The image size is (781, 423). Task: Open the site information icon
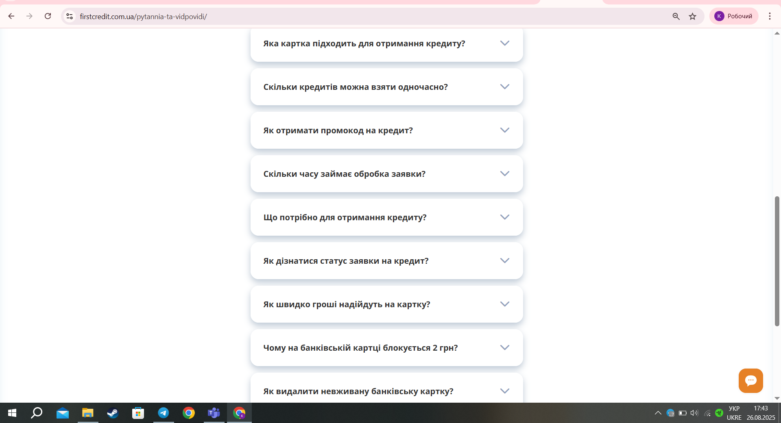pyautogui.click(x=70, y=16)
